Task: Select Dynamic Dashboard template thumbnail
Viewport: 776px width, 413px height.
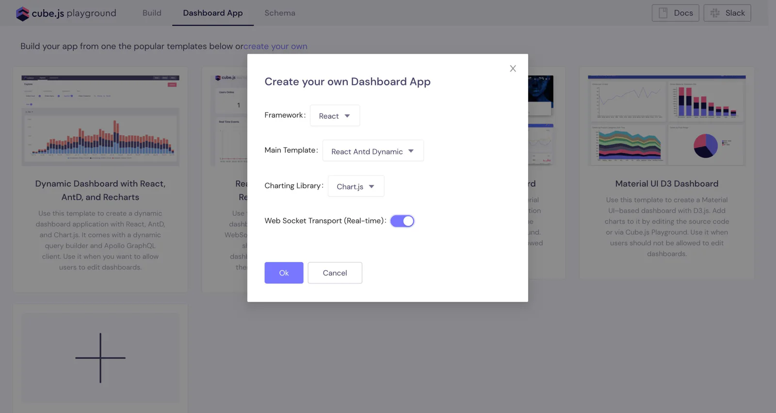Action: (100, 121)
